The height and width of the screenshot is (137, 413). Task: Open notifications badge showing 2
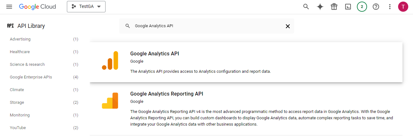coord(362,7)
